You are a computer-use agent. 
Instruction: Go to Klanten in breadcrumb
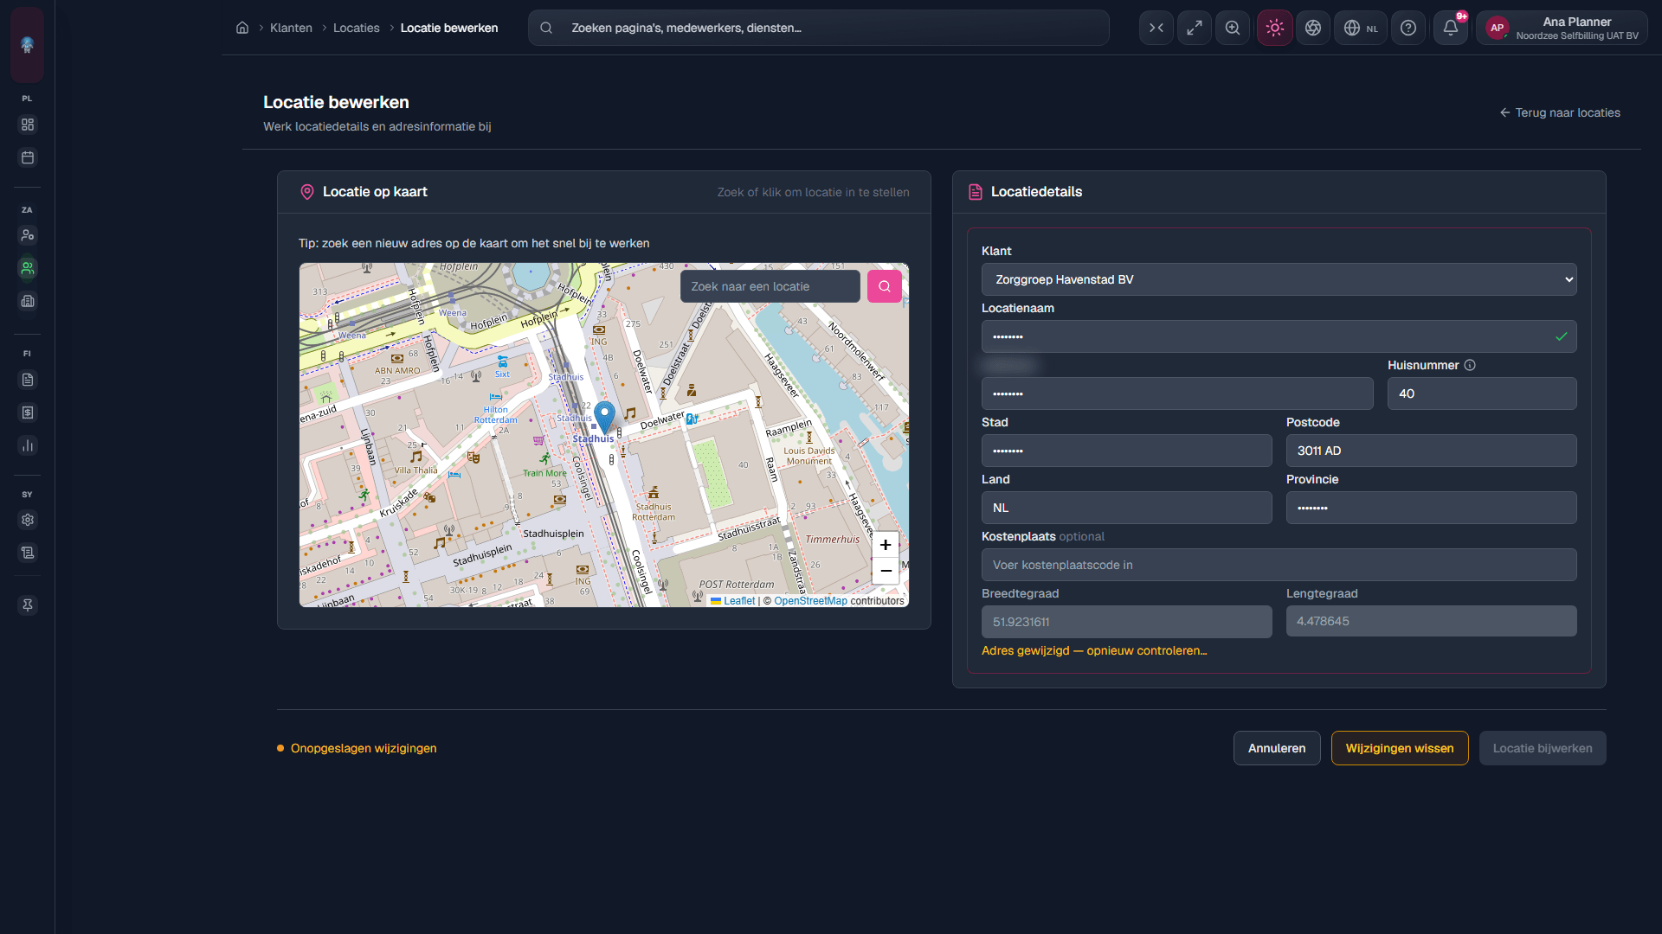291,28
